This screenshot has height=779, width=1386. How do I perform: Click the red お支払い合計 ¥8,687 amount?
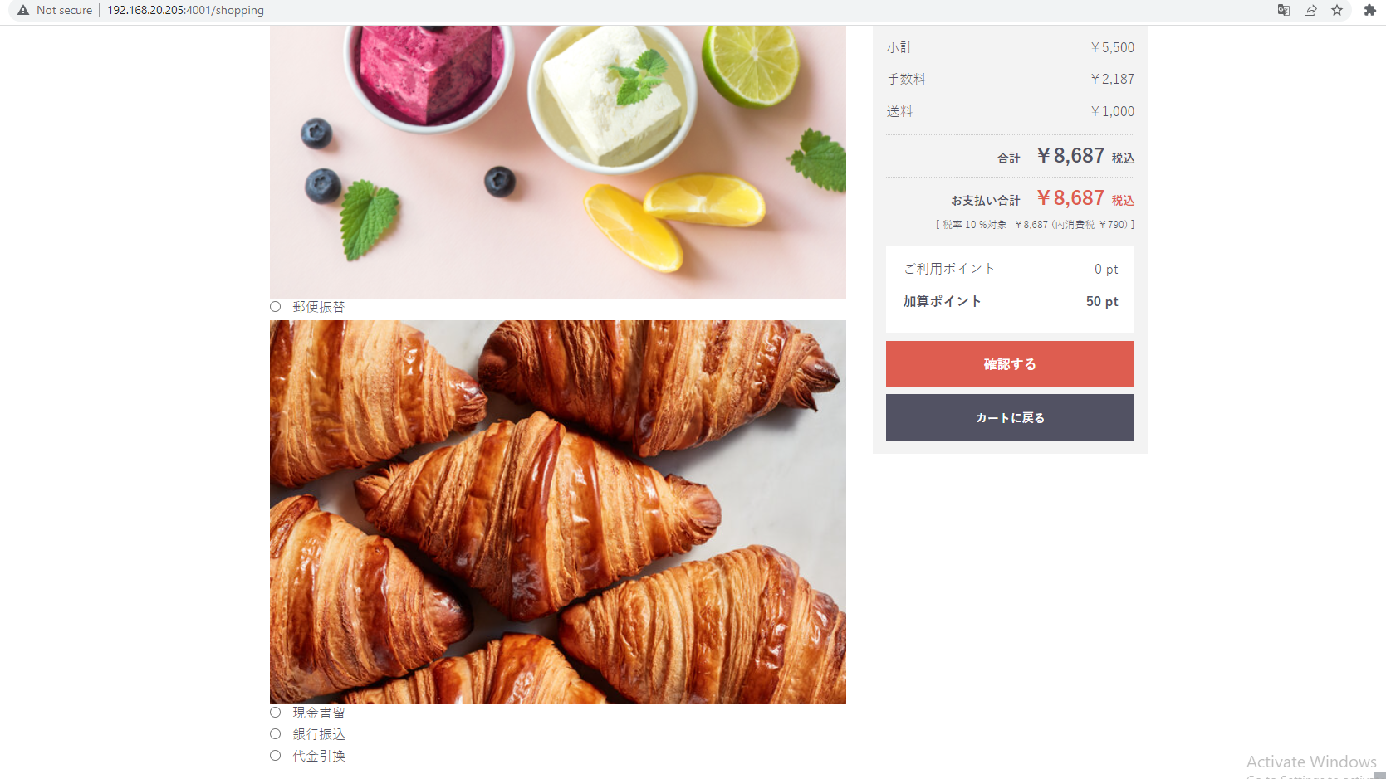1070,198
